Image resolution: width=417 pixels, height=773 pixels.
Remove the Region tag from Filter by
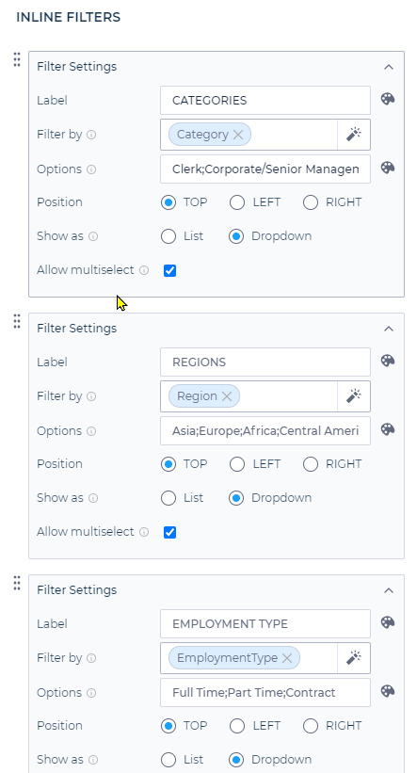(227, 396)
